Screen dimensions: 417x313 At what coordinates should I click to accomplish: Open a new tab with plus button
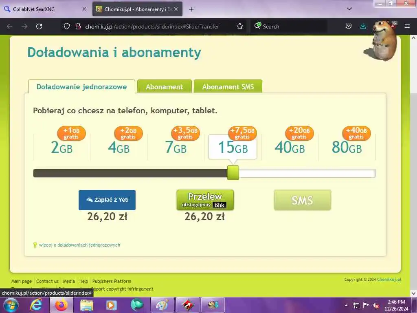click(191, 9)
